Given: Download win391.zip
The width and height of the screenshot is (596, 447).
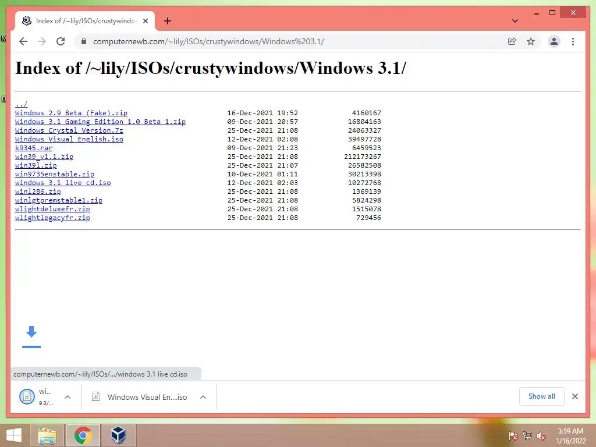Looking at the screenshot, I should [x=36, y=165].
